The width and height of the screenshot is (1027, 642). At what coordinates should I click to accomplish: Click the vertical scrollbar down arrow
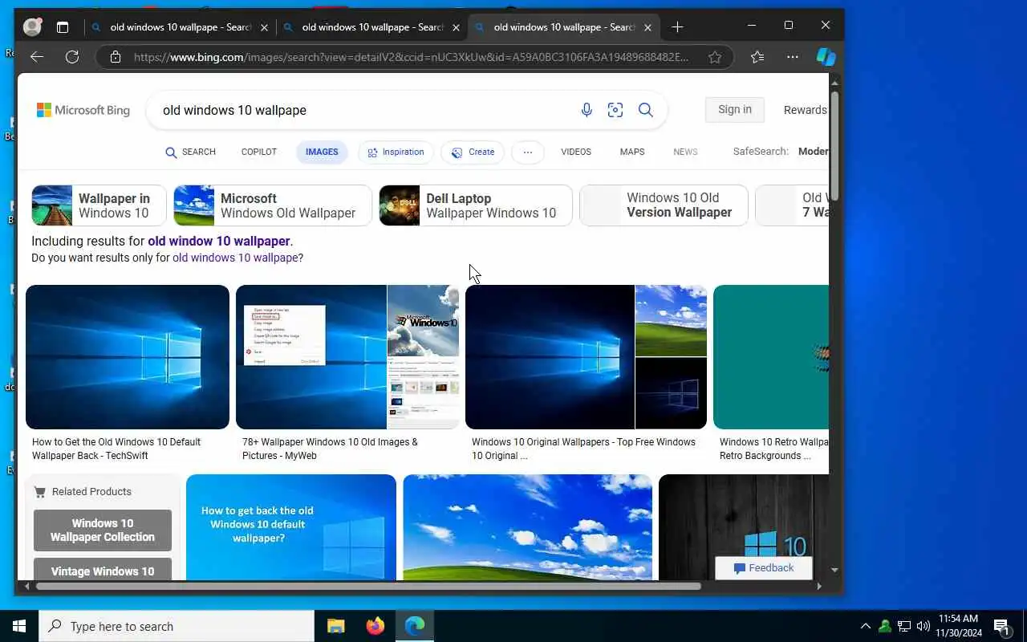coord(834,570)
